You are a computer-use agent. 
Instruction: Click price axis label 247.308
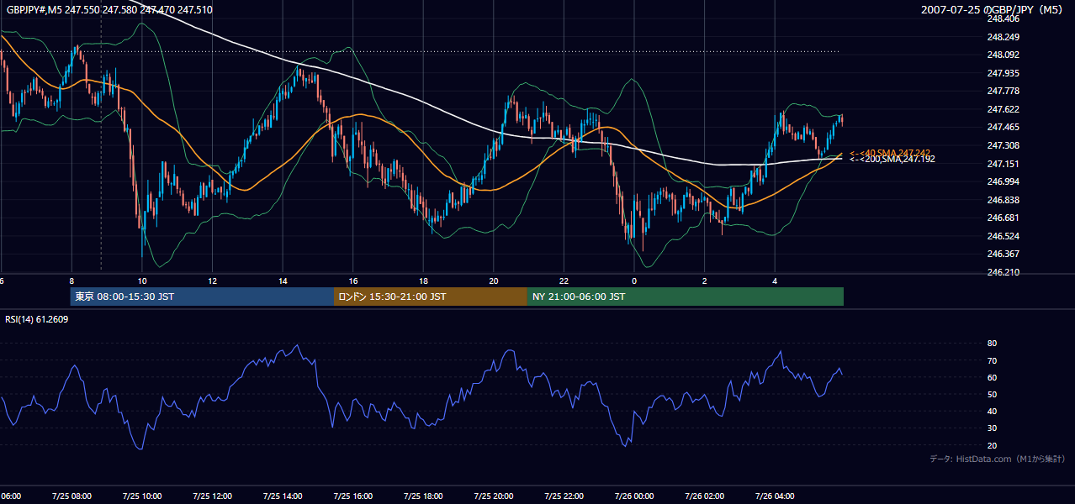coord(1004,145)
